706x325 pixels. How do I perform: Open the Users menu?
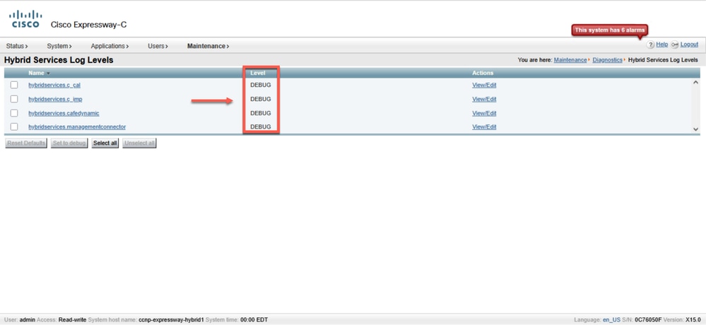point(158,46)
